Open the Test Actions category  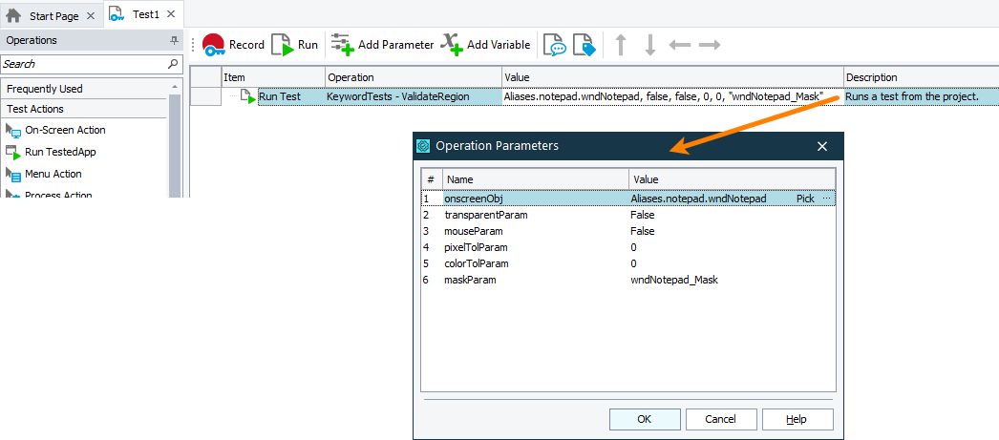[35, 109]
